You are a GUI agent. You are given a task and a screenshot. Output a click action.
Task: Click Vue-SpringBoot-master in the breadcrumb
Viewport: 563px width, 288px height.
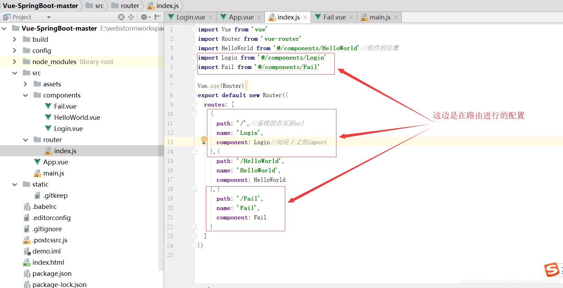pos(40,6)
